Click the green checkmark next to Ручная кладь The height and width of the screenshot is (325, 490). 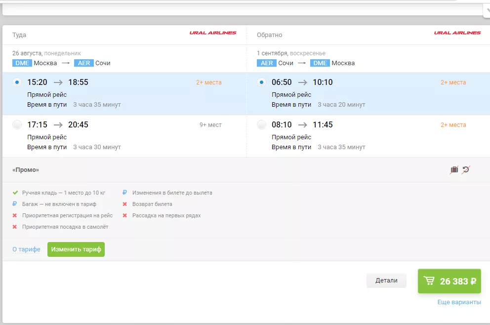pyautogui.click(x=15, y=193)
